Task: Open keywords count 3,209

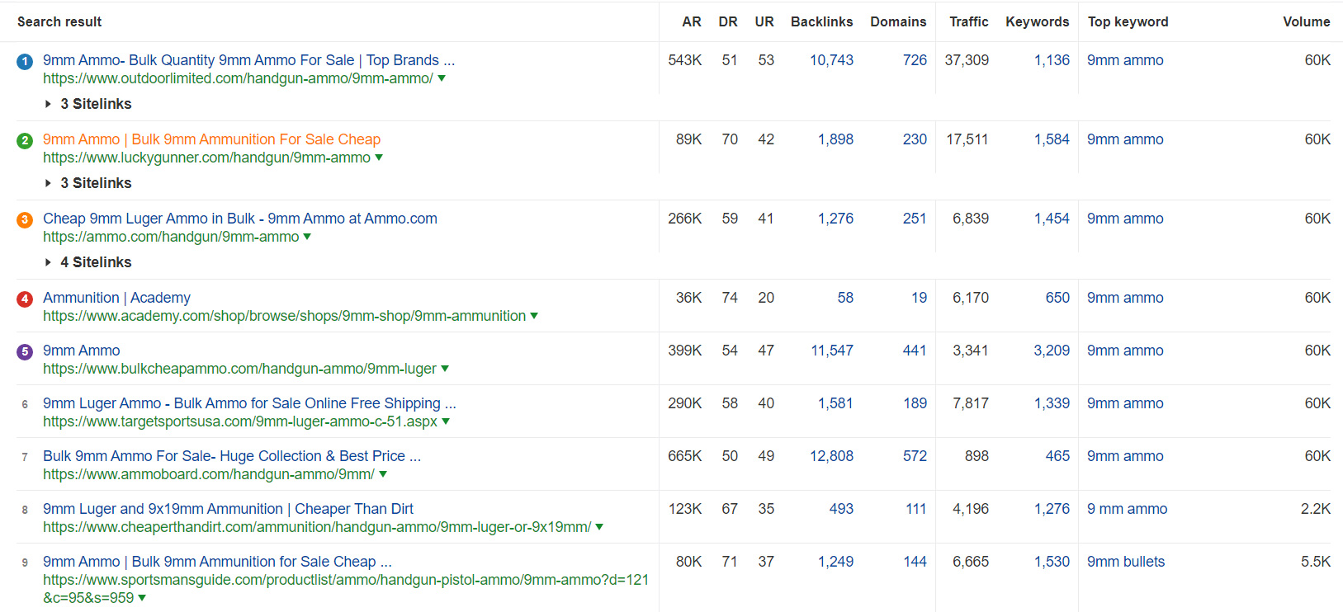Action: coord(1052,351)
